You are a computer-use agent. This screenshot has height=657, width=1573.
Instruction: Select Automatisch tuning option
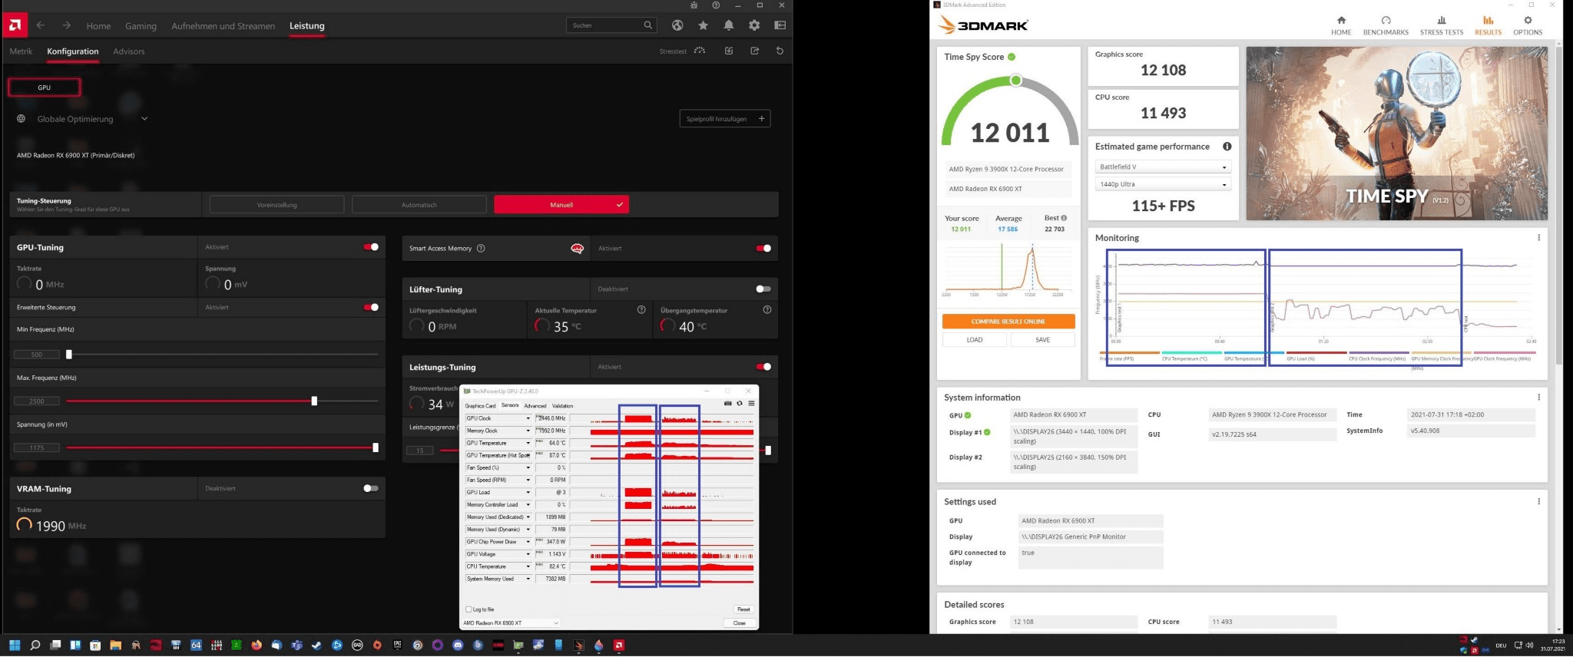[x=419, y=205]
